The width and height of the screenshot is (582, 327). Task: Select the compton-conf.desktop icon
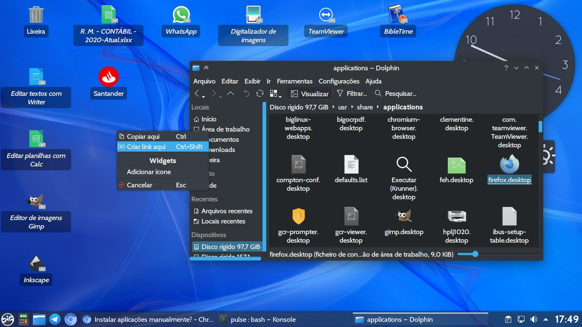tap(298, 164)
